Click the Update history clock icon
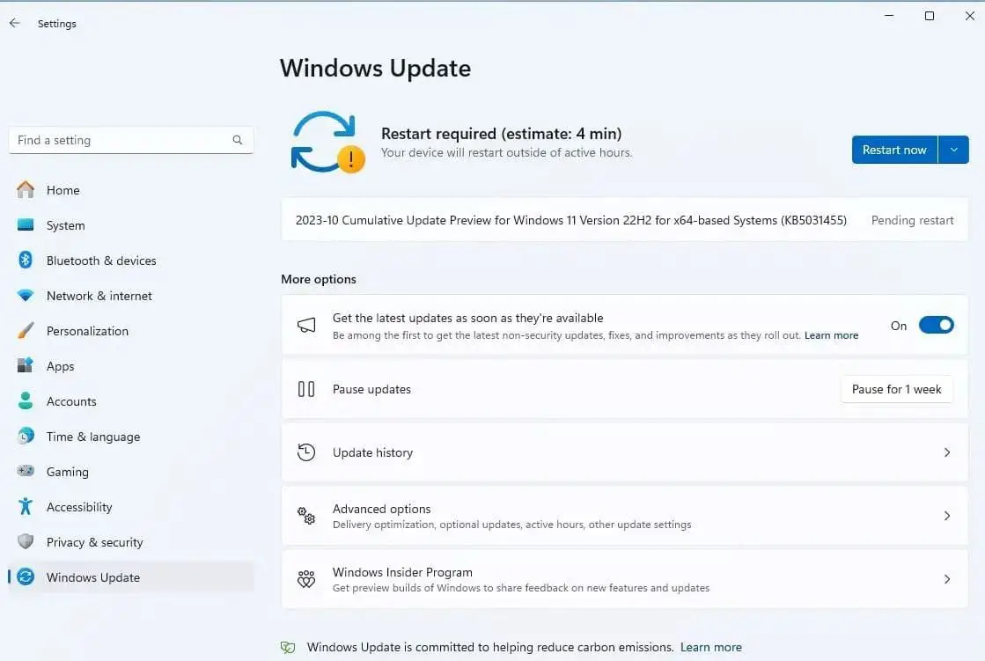985x661 pixels. (x=305, y=452)
